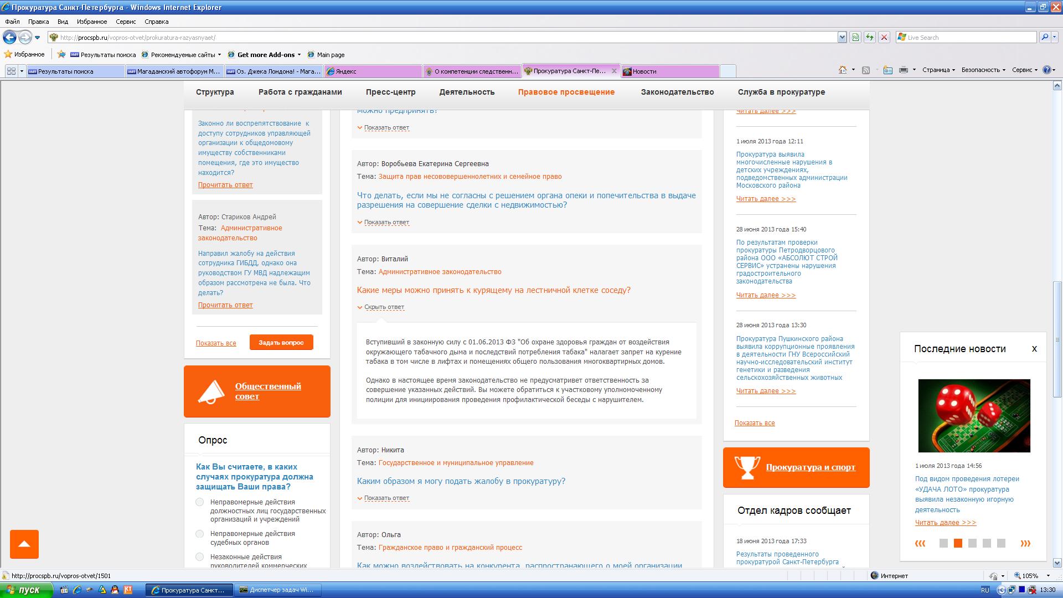This screenshot has height=598, width=1063.
Task: Select poll option about commercial managers' illegal actions
Action: (199, 557)
